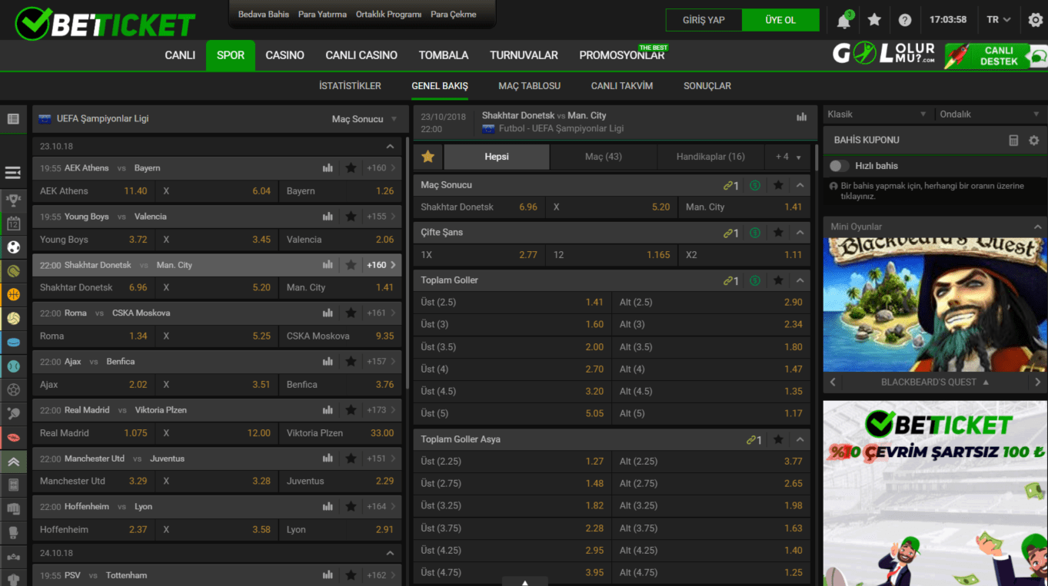1048x586 pixels.
Task: Click the GİRİŞ YAP button
Action: [704, 20]
